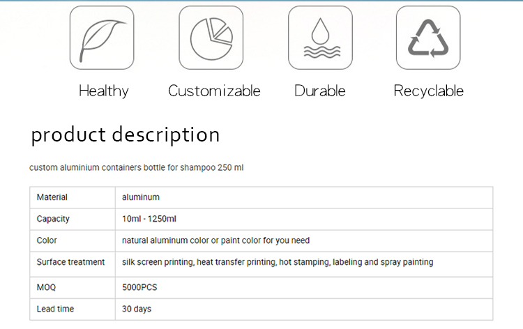Select the Customizable label text
Viewport: 523px width, 329px height.
214,91
